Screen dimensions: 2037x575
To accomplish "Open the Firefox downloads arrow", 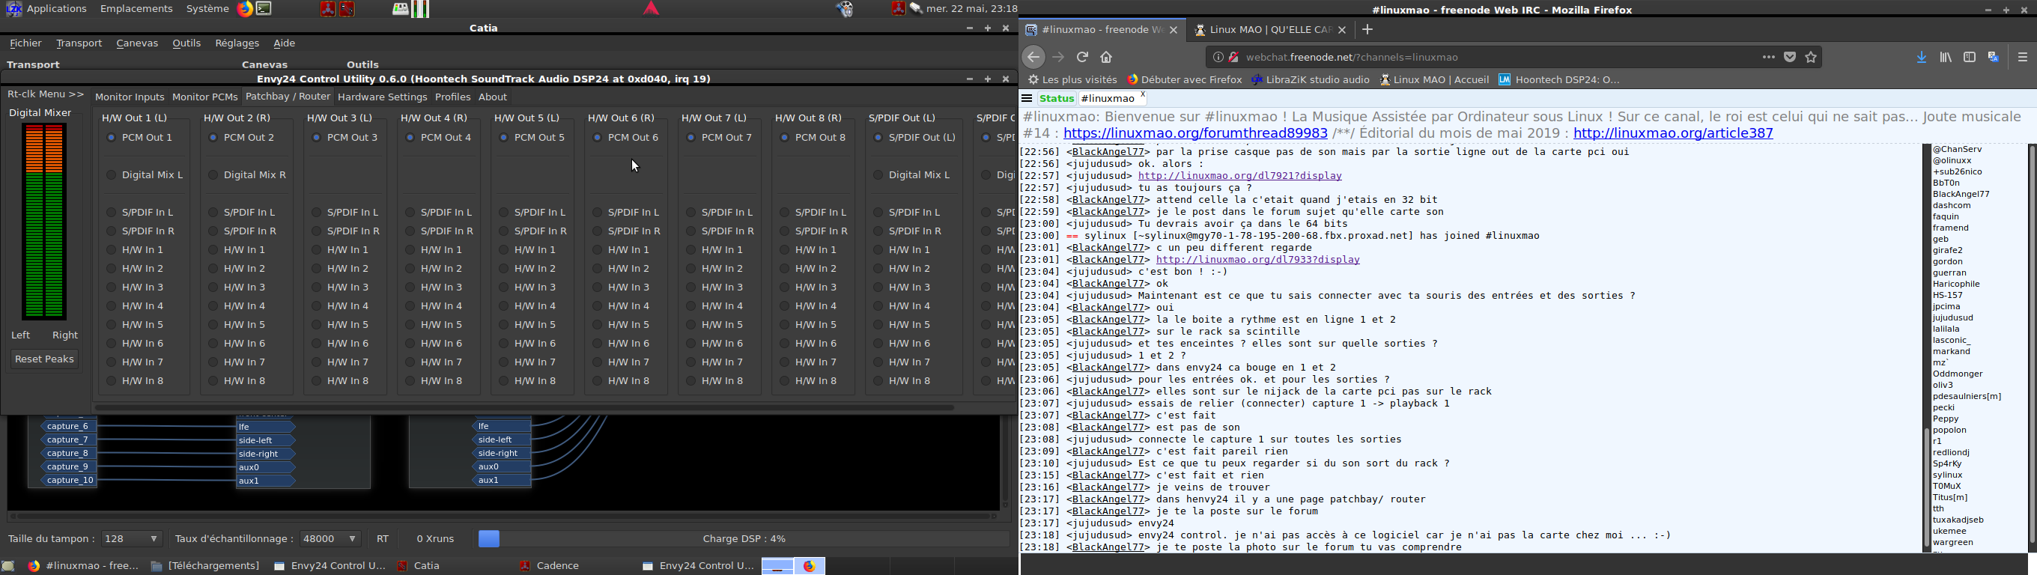I will click(x=1922, y=57).
